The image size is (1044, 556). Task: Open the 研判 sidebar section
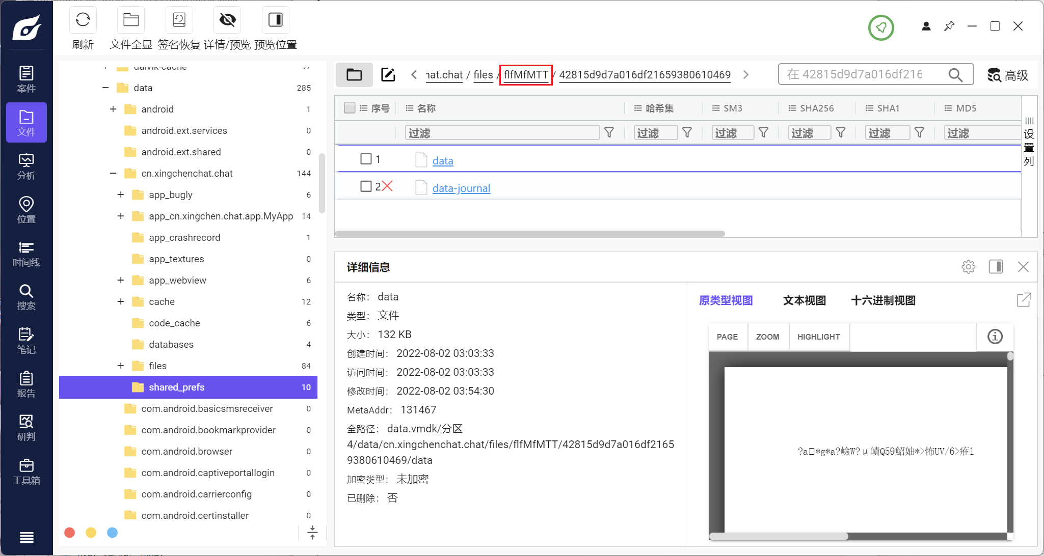click(x=26, y=428)
